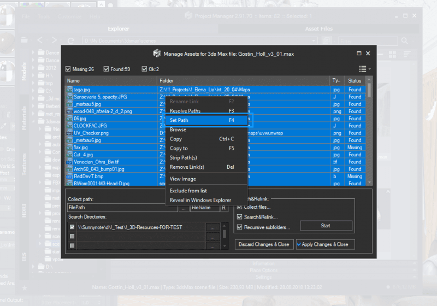Select Copy to in context menu
437x306 pixels.
tap(206, 148)
